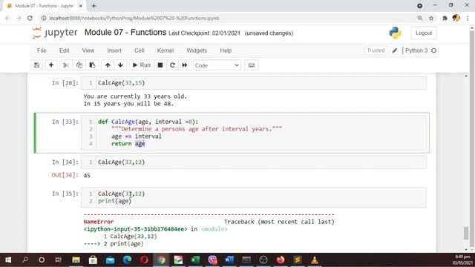Click the Python 3 kernel idle circle indicator

pyautogui.click(x=433, y=50)
